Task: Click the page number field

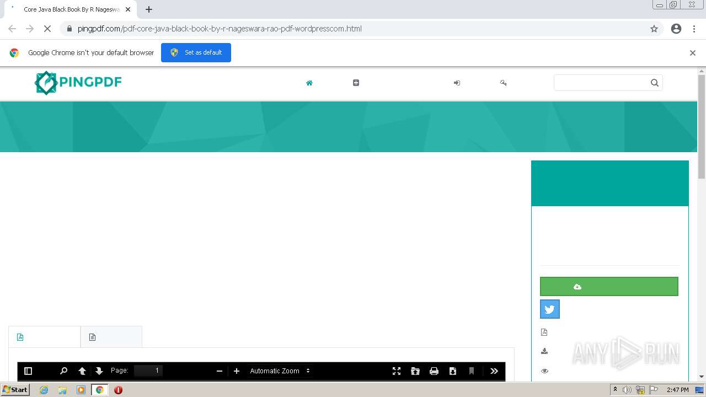Action: click(x=148, y=371)
